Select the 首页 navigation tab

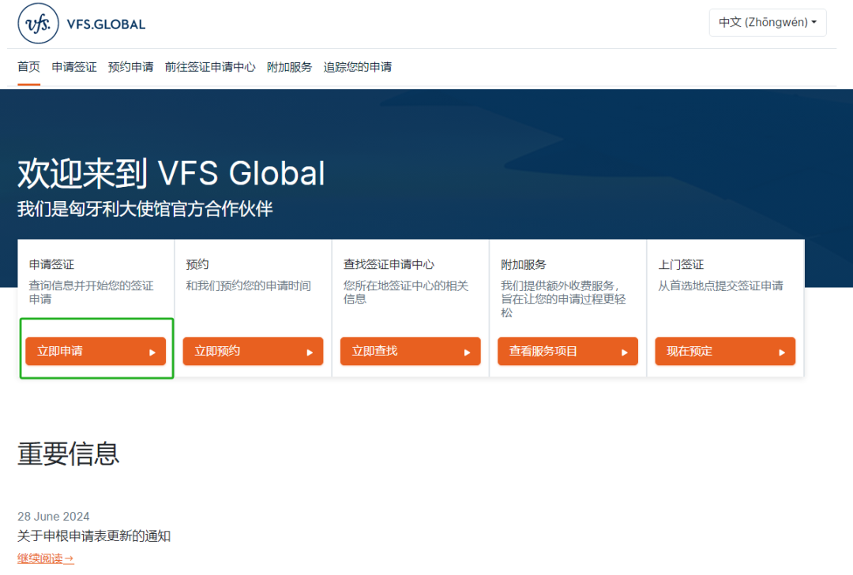click(29, 67)
